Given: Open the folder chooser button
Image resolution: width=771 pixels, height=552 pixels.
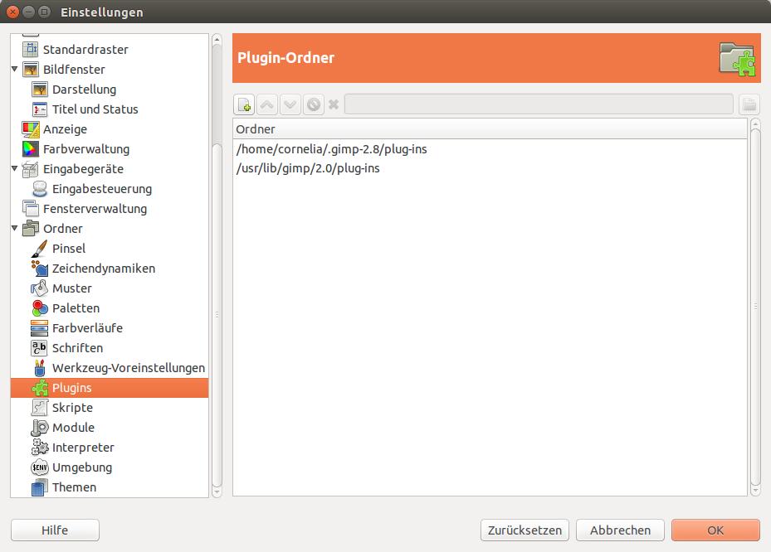Looking at the screenshot, I should coord(749,104).
